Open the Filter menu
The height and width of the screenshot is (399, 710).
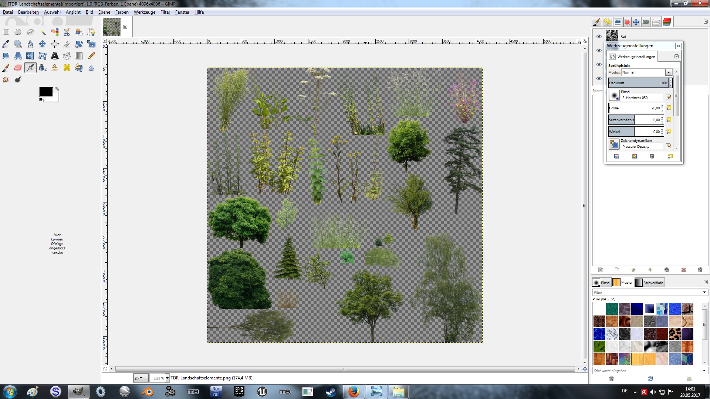(x=165, y=12)
